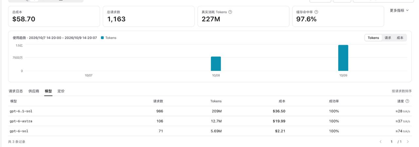Click help icon beside 真实消耗 Tokens

[x=230, y=12]
